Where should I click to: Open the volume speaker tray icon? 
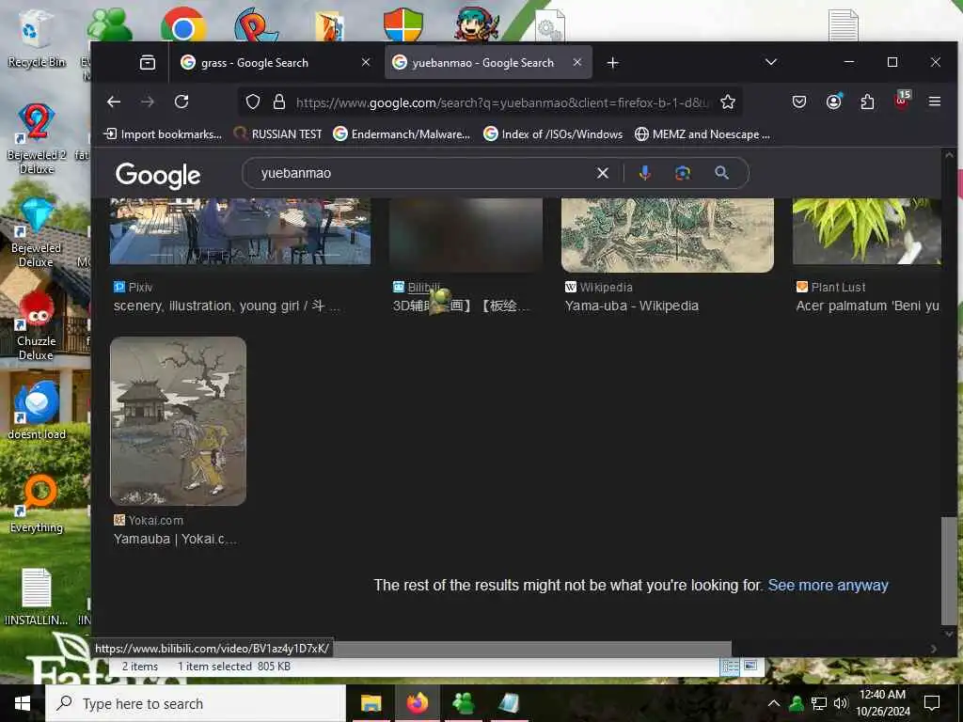pos(841,703)
